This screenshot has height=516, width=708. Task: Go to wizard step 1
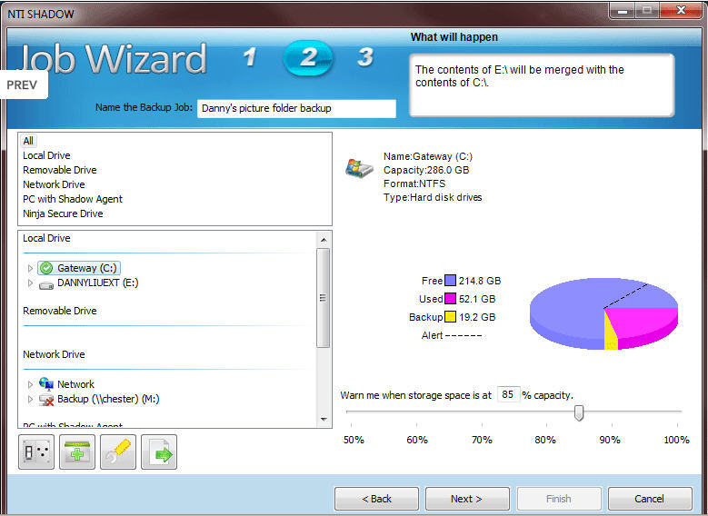click(x=249, y=57)
